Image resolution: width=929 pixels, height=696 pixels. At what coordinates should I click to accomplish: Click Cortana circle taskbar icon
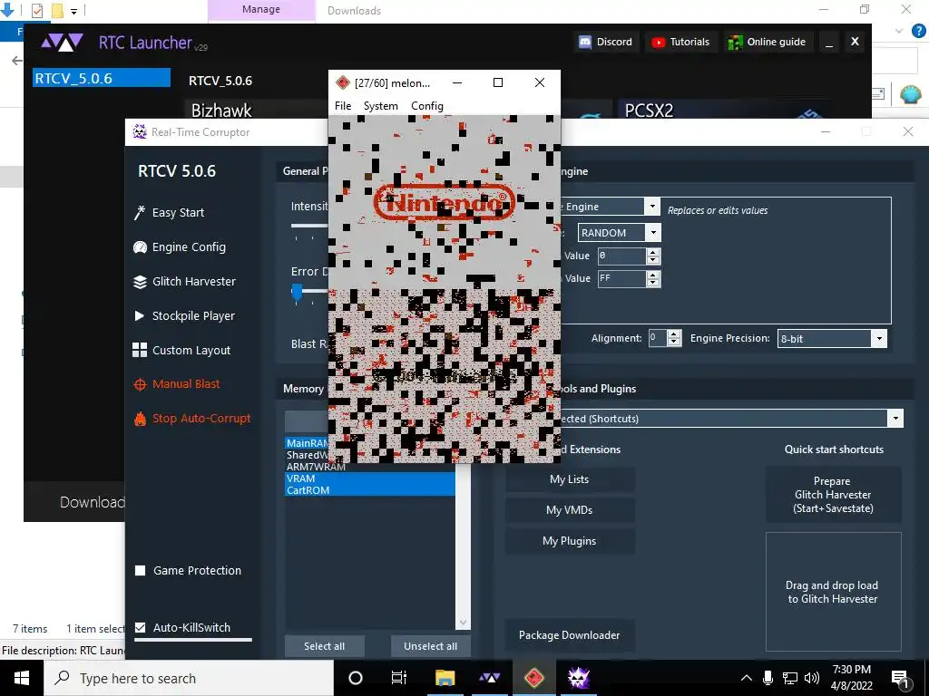pyautogui.click(x=356, y=678)
